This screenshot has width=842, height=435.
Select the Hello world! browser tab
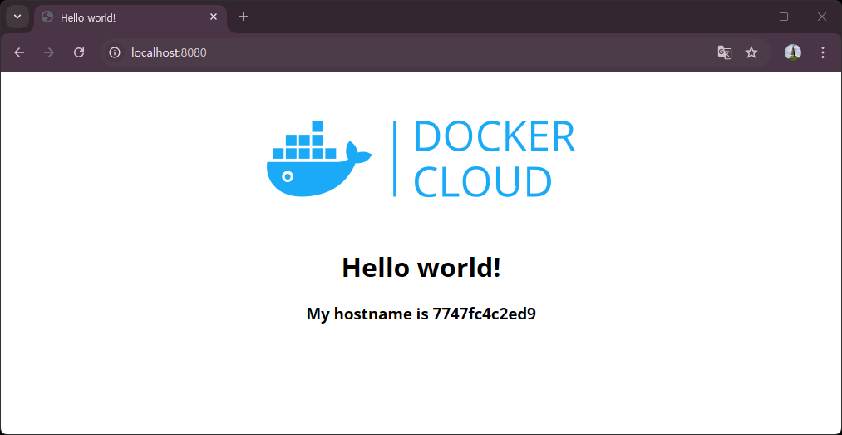130,17
